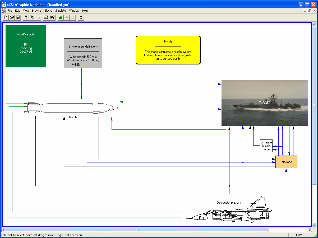
Task: Activate the context help arrow-question icon
Action: [x=52, y=18]
